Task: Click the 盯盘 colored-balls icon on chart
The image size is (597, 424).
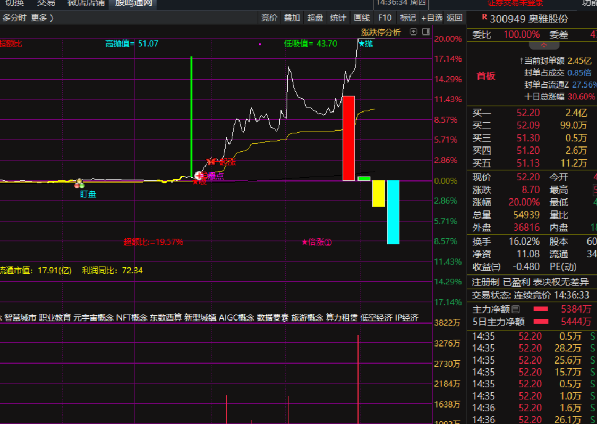Action: click(x=80, y=184)
